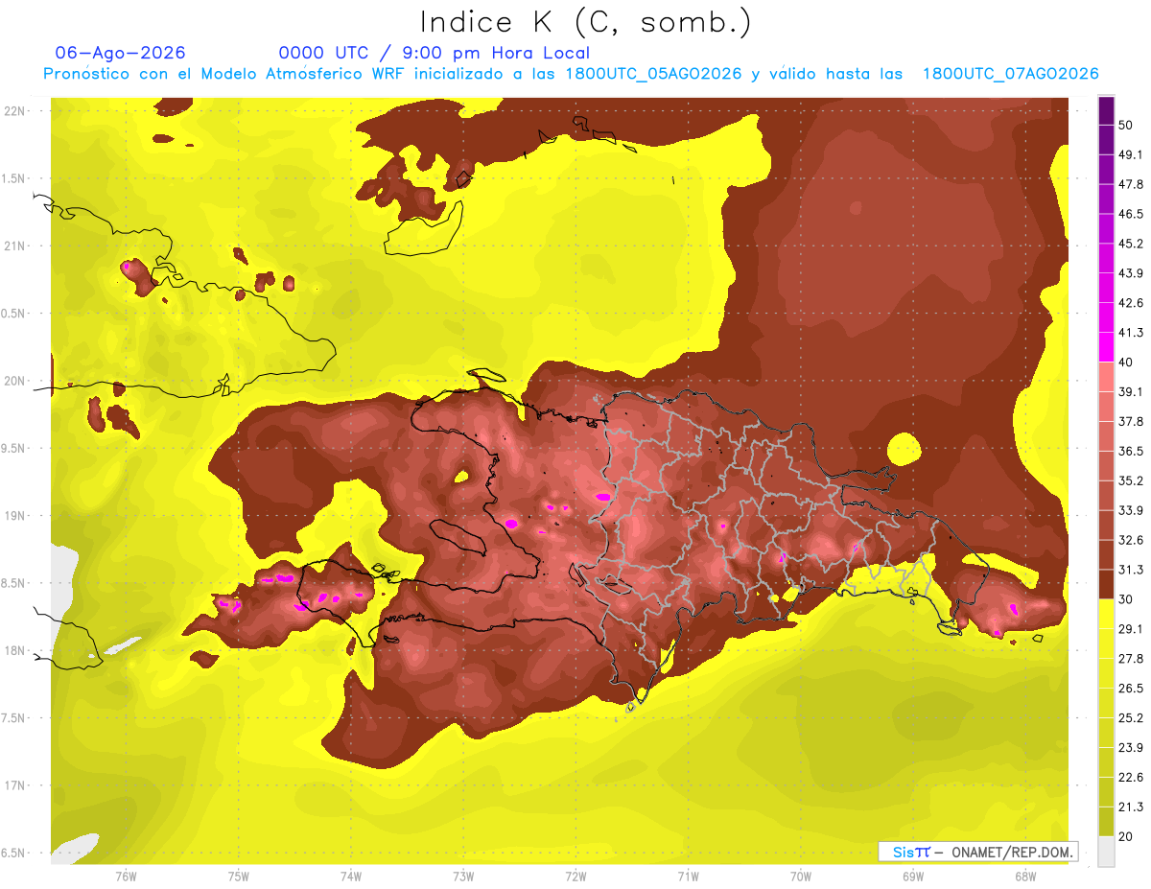Click the '21.3' value on the color scale

click(1130, 807)
